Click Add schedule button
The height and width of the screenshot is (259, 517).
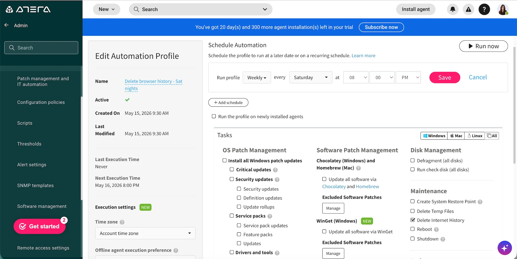pyautogui.click(x=228, y=102)
